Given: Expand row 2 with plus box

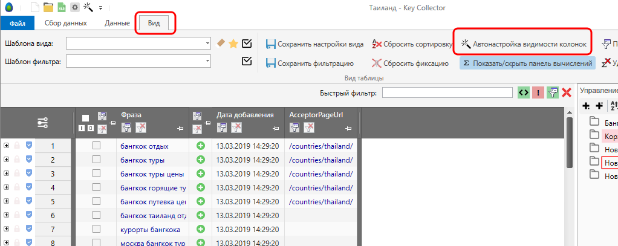Looking at the screenshot, I should click(6, 160).
